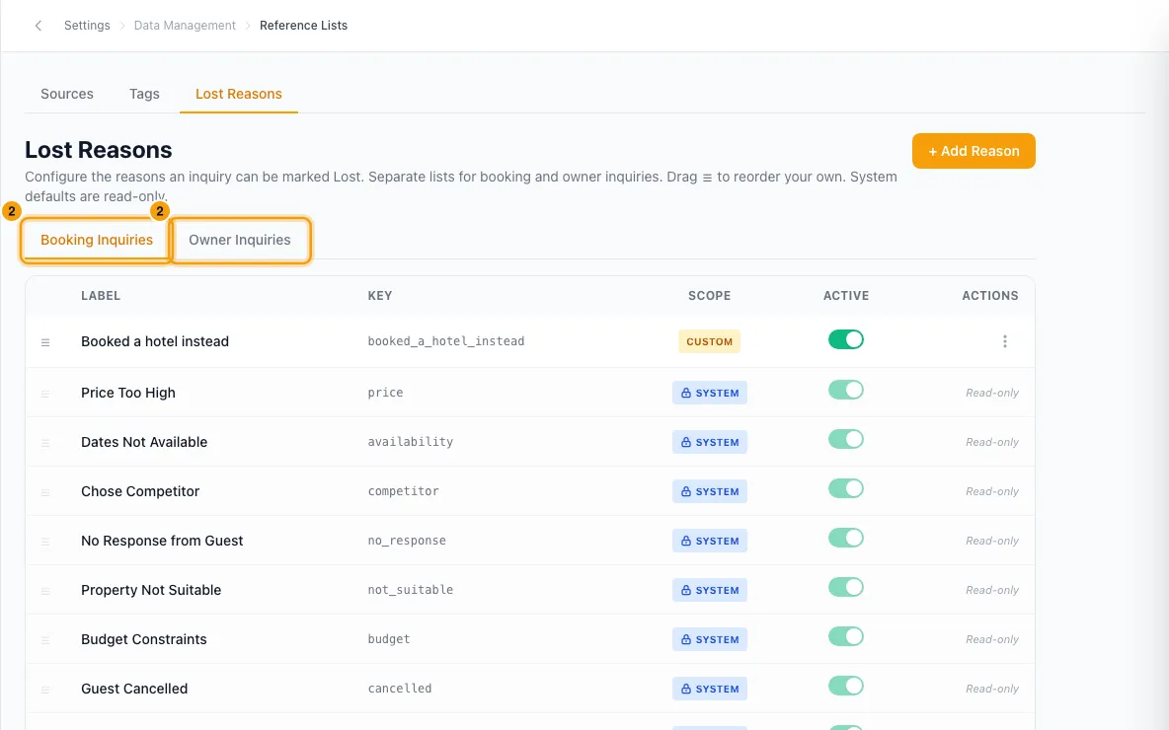This screenshot has height=730, width=1169.
Task: Click drag handle on Budget Constraints row
Action: [45, 640]
